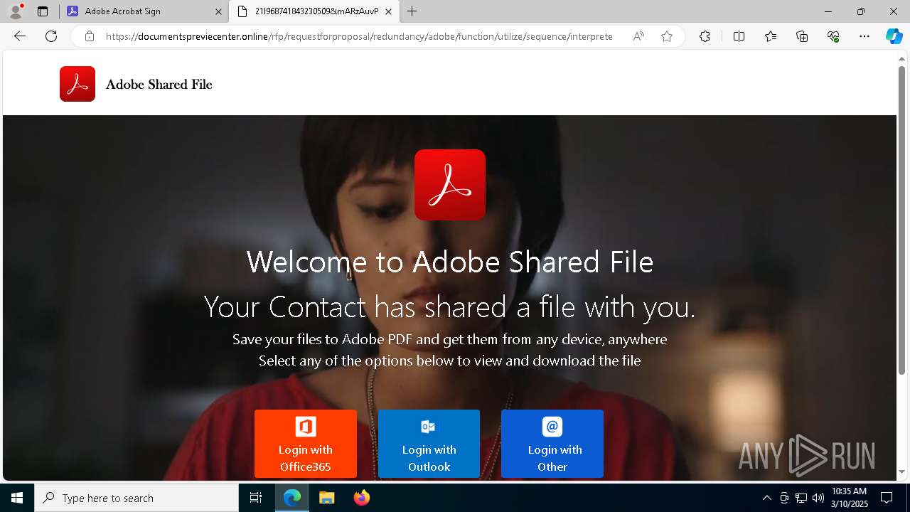The image size is (910, 512).
Task: Toggle split screen view
Action: pos(739,36)
